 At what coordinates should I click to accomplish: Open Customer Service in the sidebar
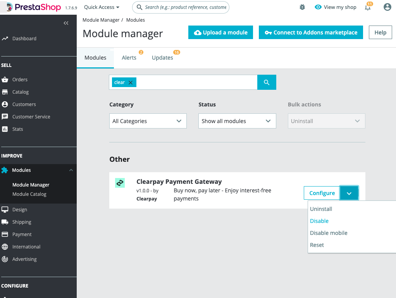coord(31,116)
